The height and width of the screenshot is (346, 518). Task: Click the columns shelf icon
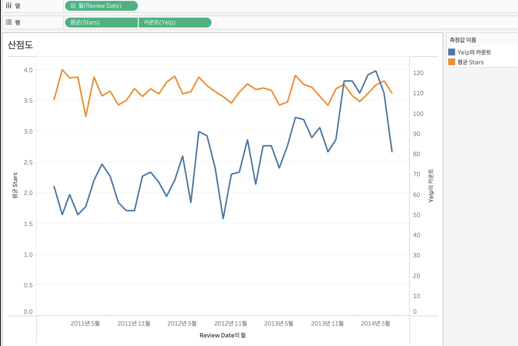9,5
